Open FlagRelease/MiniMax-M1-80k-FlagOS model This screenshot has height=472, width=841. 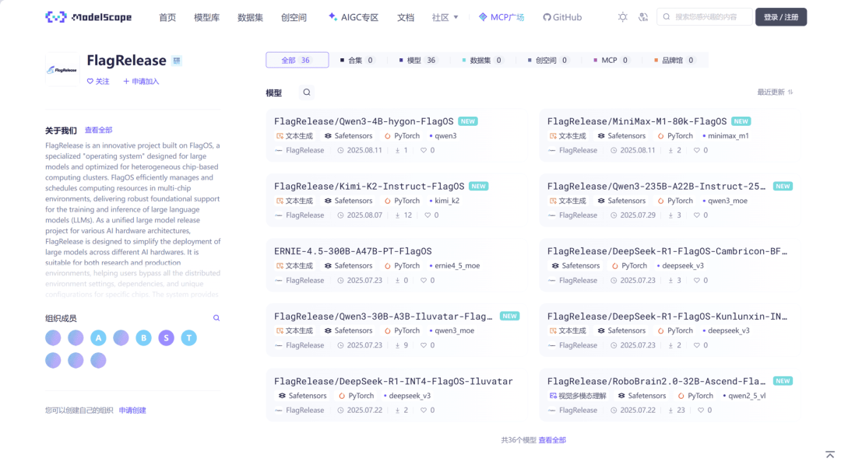click(637, 121)
